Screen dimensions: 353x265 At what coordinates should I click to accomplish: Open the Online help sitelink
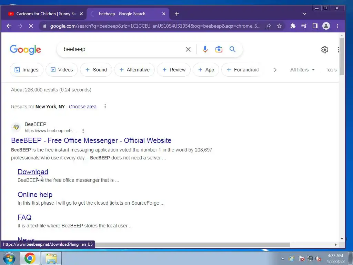pyautogui.click(x=35, y=195)
